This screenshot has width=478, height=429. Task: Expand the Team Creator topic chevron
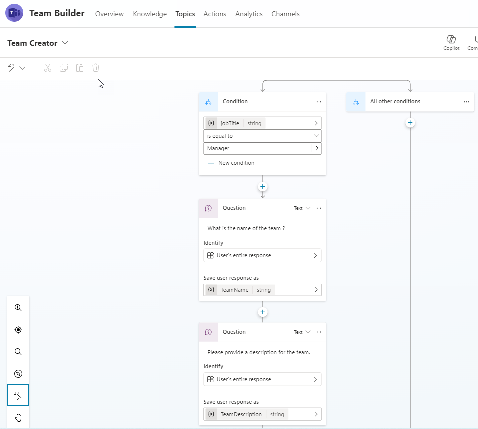[x=65, y=43]
